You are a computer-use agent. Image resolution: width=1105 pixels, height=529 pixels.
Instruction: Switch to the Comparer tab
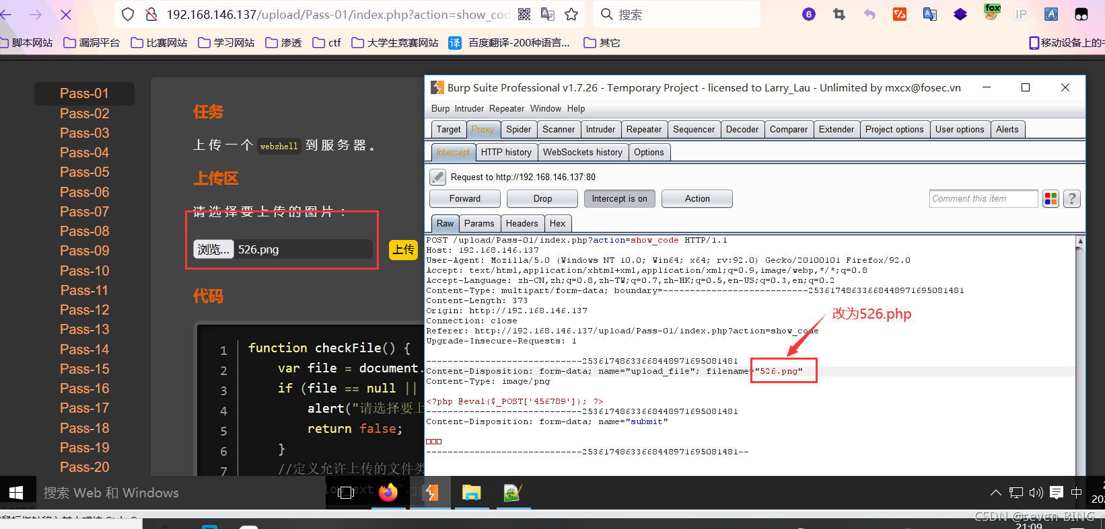click(789, 129)
